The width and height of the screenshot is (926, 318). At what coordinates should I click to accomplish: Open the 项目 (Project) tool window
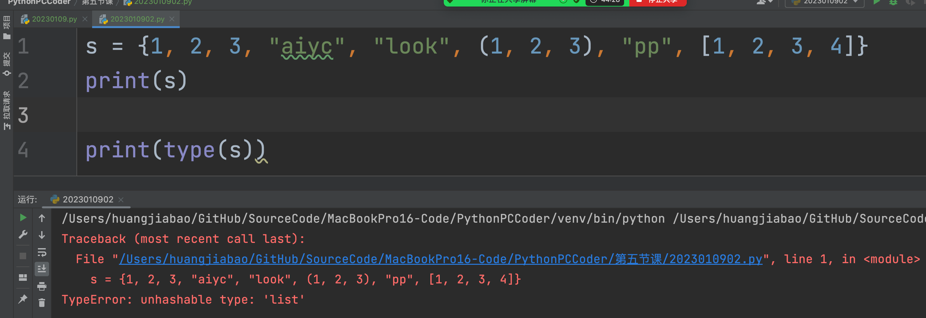(x=7, y=27)
